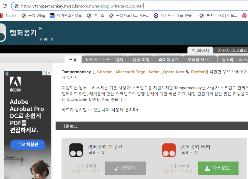Reload the page with the refresh icon
Viewport: 248px width, 179px height.
5,6
